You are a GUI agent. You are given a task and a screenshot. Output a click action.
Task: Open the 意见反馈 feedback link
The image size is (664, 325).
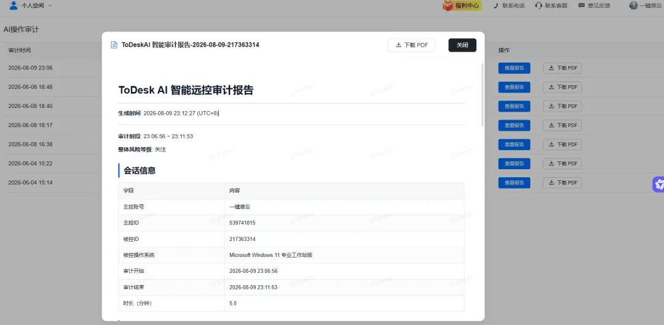coord(594,6)
